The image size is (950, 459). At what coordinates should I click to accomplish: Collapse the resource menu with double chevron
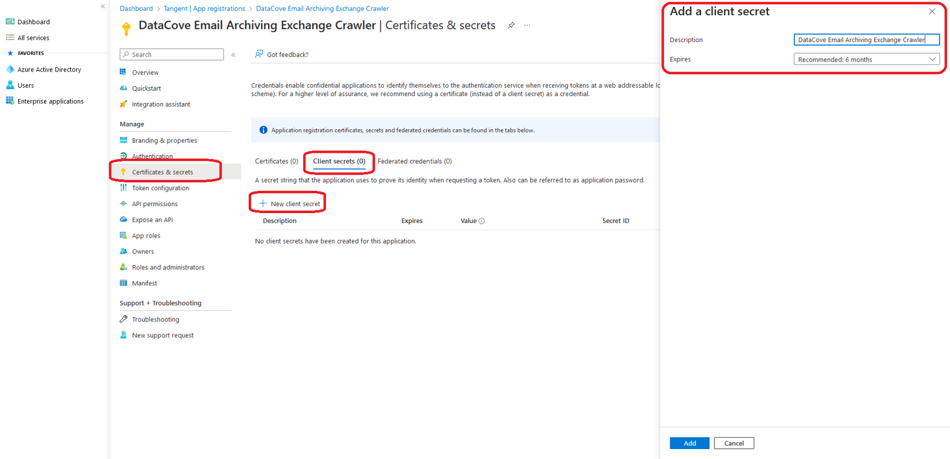[x=233, y=55]
